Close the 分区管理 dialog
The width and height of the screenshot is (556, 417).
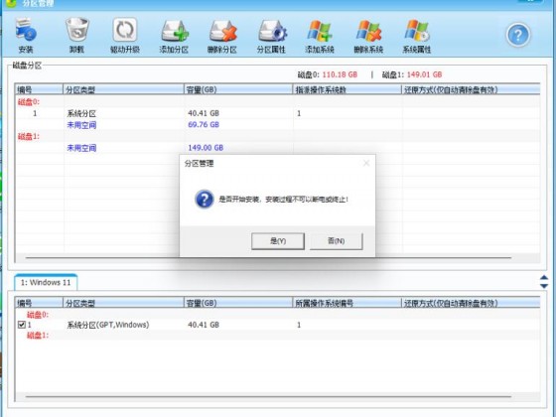click(366, 163)
